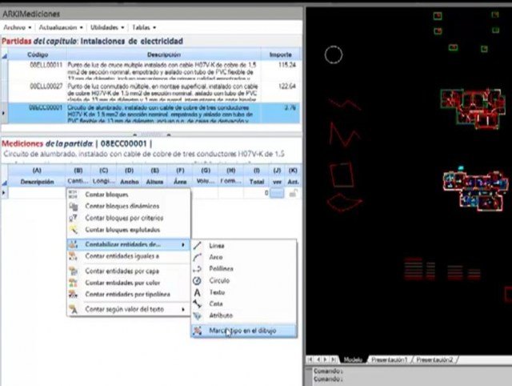Screen dimensions: 512x386
Task: Expand Contar según valor del texto submenu arrow
Action: click(183, 309)
